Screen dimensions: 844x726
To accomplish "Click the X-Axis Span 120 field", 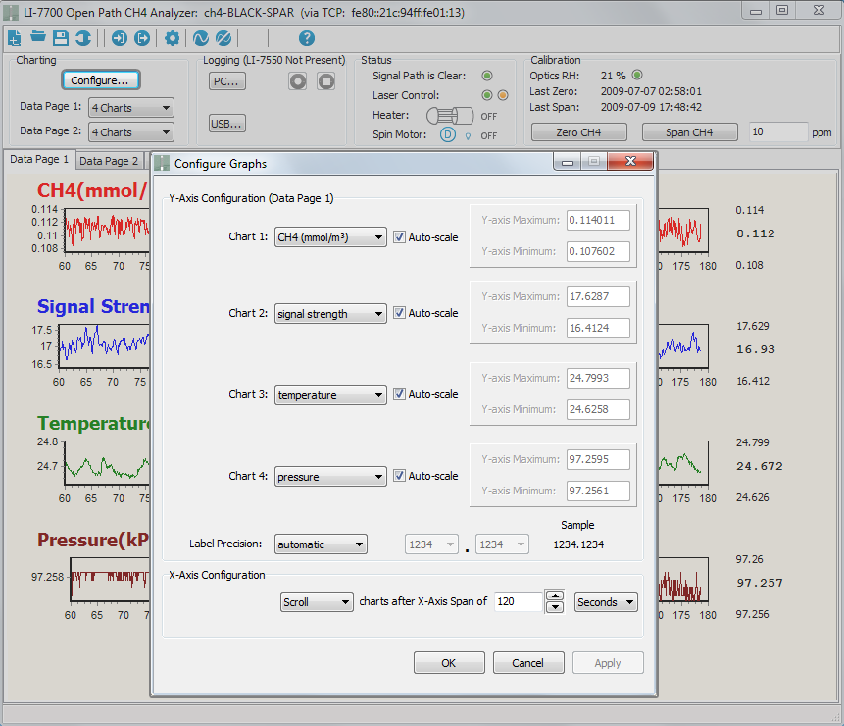I will tap(519, 601).
